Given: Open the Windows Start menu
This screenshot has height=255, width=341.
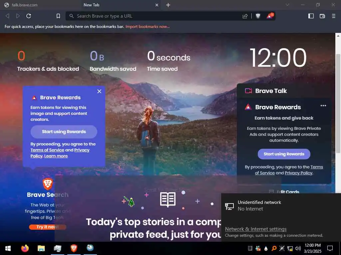Looking at the screenshot, I should click(8, 248).
